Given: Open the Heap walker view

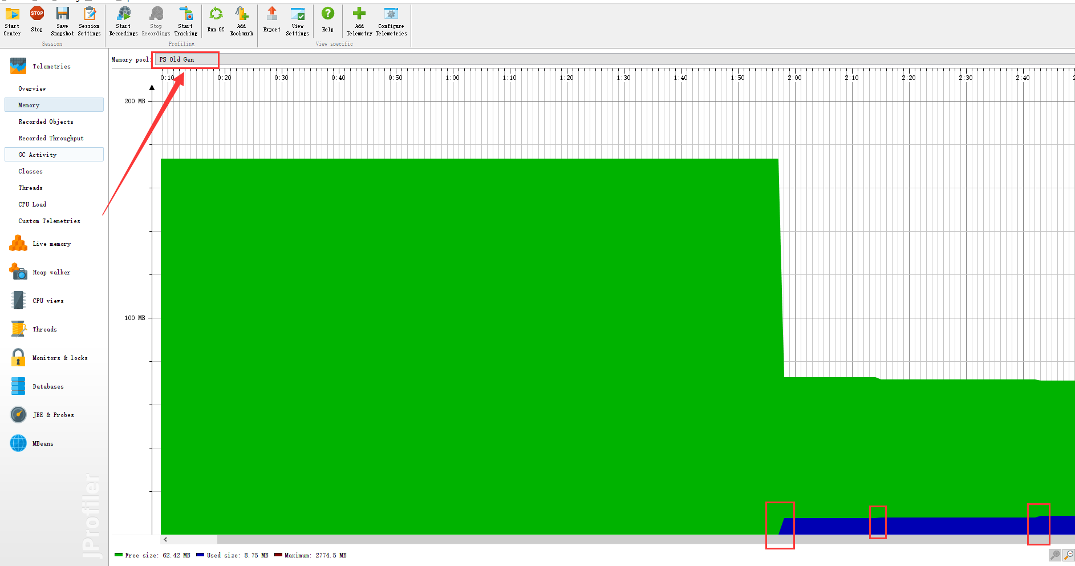Looking at the screenshot, I should [50, 272].
